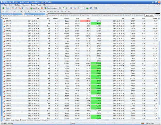
Task: Select order row 4780479
Action: 80,63
